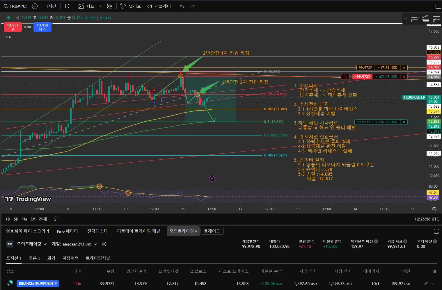Sort positions by 미실현 손익 column header
The width and height of the screenshot is (442, 290).
click(x=271, y=271)
